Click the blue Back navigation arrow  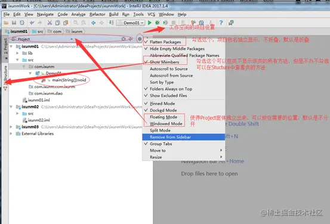tap(94, 23)
